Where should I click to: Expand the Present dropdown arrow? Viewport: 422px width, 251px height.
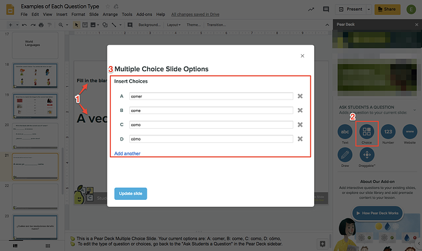[369, 10]
